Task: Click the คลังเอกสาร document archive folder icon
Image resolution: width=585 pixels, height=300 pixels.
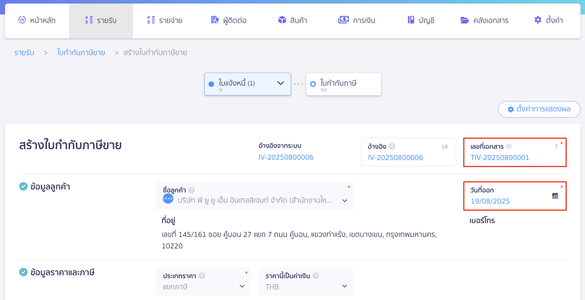Action: (464, 20)
